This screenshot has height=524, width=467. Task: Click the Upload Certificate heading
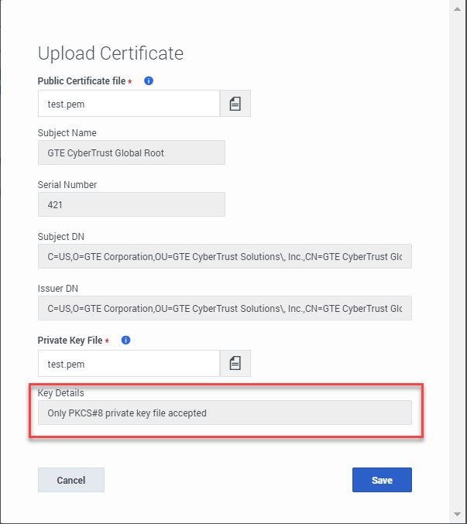[x=111, y=53]
